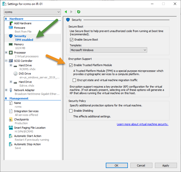Click the Integration Services icon
Viewport: 181px width, 172px height.
[11, 111]
